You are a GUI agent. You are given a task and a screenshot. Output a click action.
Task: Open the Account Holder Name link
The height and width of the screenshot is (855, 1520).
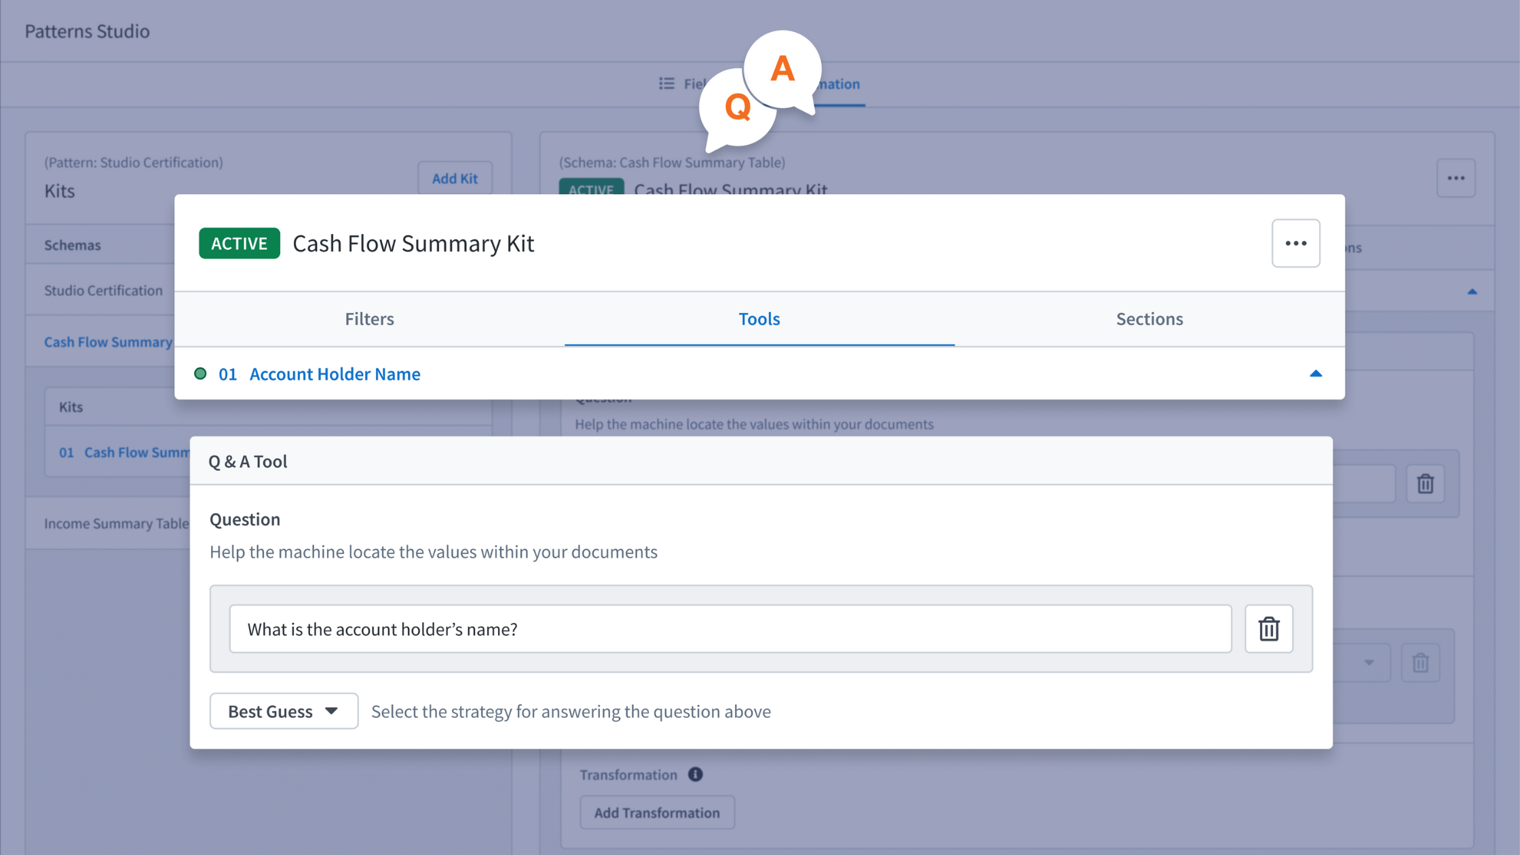335,374
